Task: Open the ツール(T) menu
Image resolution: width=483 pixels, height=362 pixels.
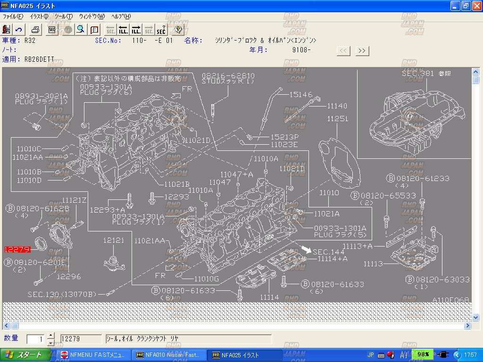Action: point(63,16)
